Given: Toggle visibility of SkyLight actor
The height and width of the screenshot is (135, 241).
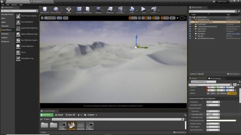Looking at the screenshot, I should tap(190, 36).
